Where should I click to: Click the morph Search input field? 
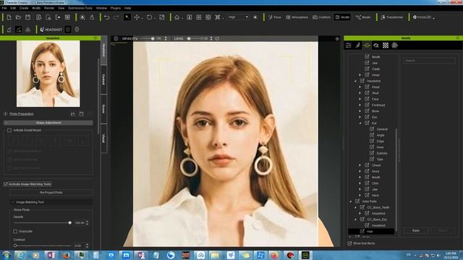click(x=429, y=61)
